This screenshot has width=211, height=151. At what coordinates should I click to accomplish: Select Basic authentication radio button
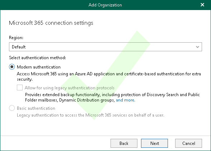click(12, 108)
